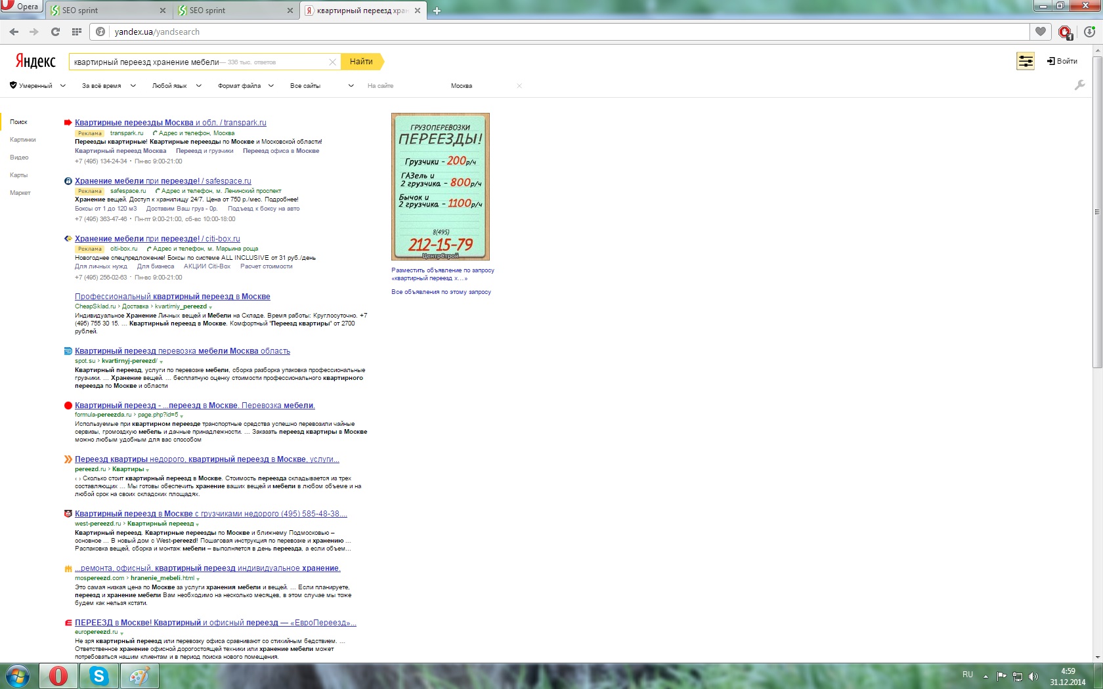Screen dimensions: 1103x689
Task: Open Paint from the taskbar
Action: click(139, 676)
